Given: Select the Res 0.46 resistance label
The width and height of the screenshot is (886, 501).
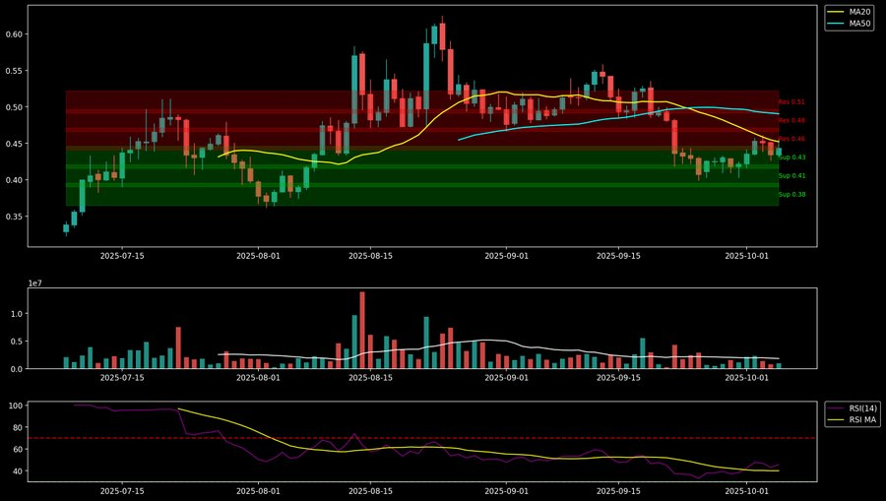Looking at the screenshot, I should tap(791, 139).
